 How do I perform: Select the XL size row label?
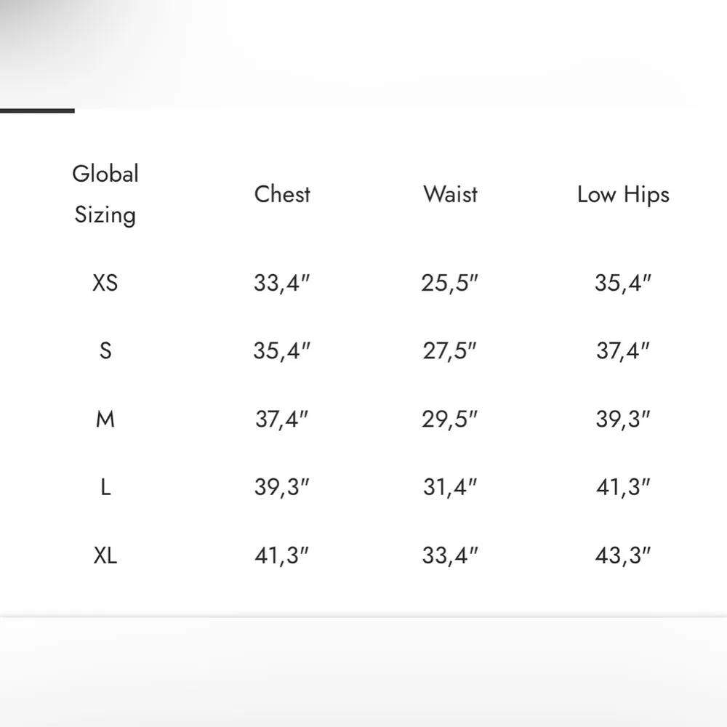[105, 556]
